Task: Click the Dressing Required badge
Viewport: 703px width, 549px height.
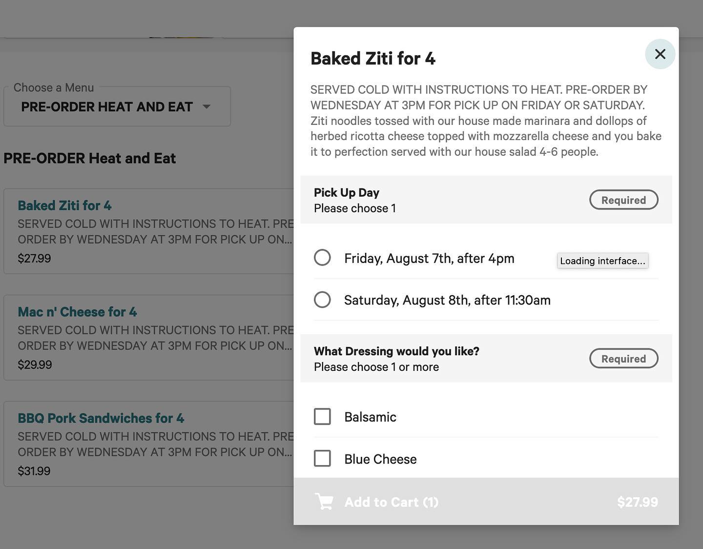Action: tap(623, 359)
